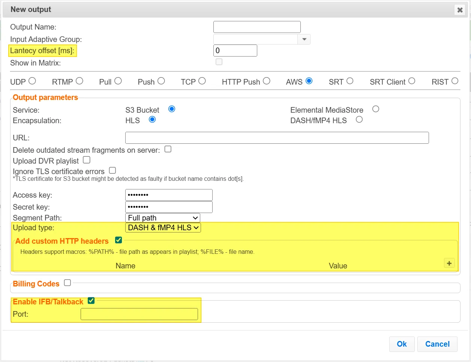Open the Segment Path dropdown
Image resolution: width=471 pixels, height=362 pixels.
(x=163, y=218)
